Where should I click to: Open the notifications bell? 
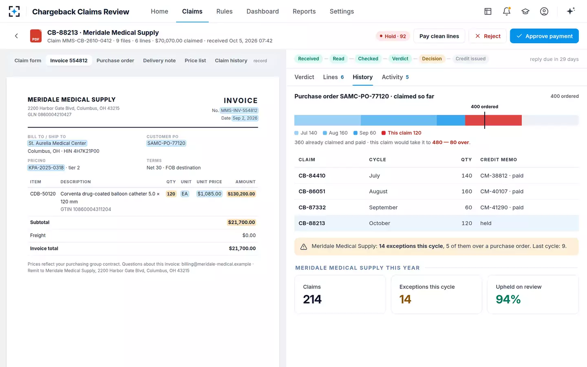(507, 11)
